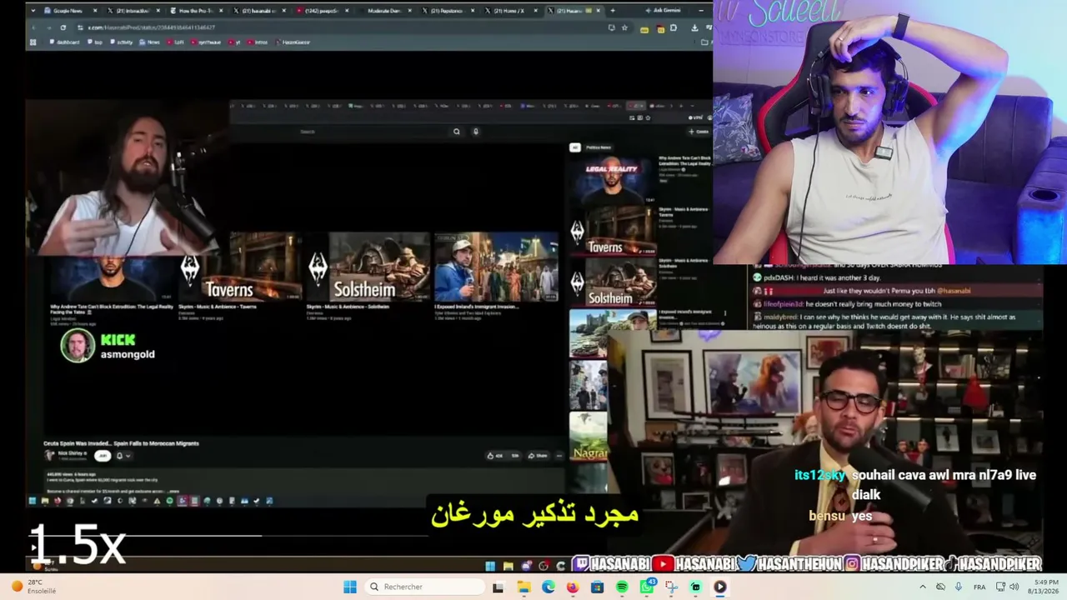Image resolution: width=1067 pixels, height=600 pixels.
Task: Dislike the Ceuta Spain video
Action: coord(515,456)
